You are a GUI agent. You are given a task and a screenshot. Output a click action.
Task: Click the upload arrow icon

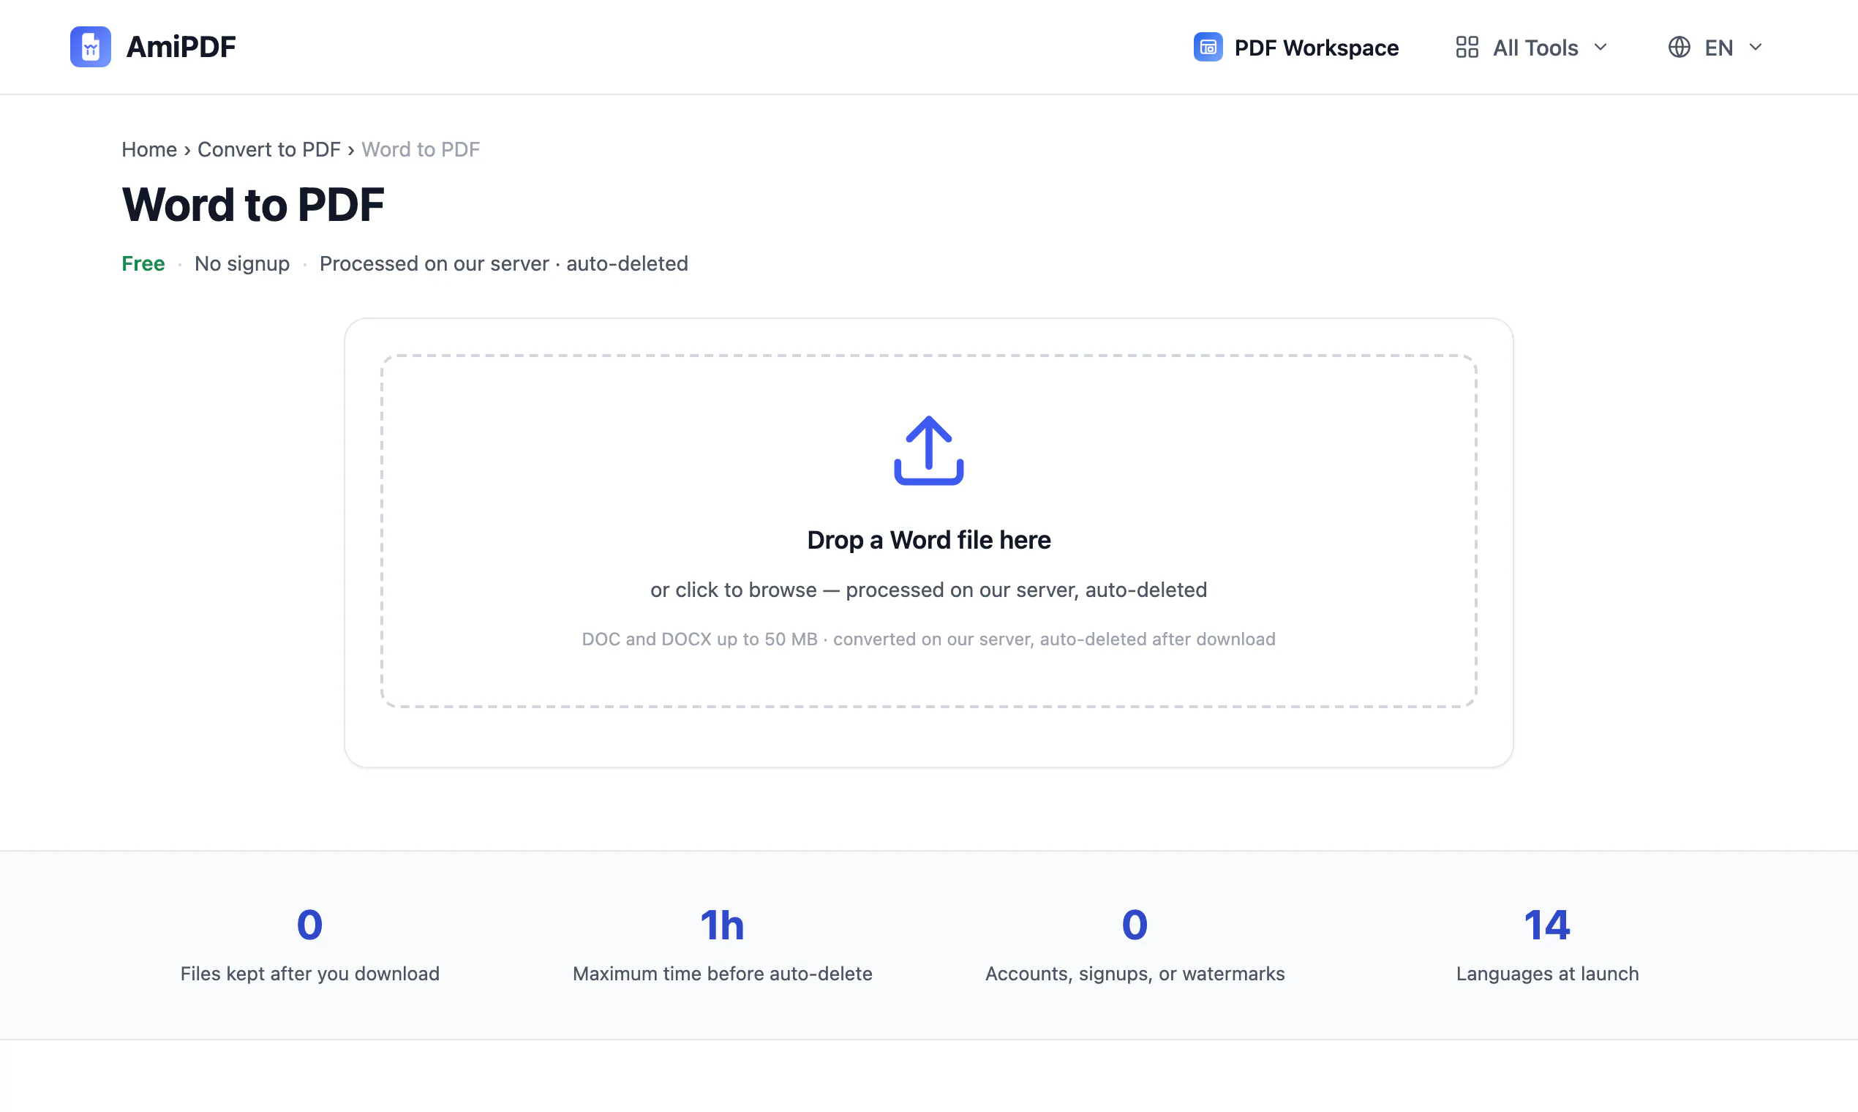point(928,451)
